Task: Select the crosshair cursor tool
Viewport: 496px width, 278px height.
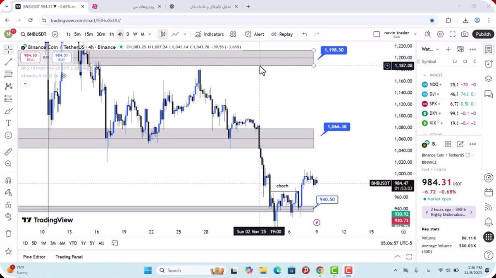Action: tap(8, 50)
